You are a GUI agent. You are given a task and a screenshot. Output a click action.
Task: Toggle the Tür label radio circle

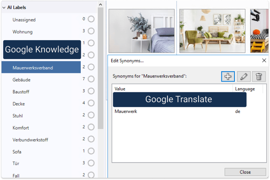click(91, 163)
